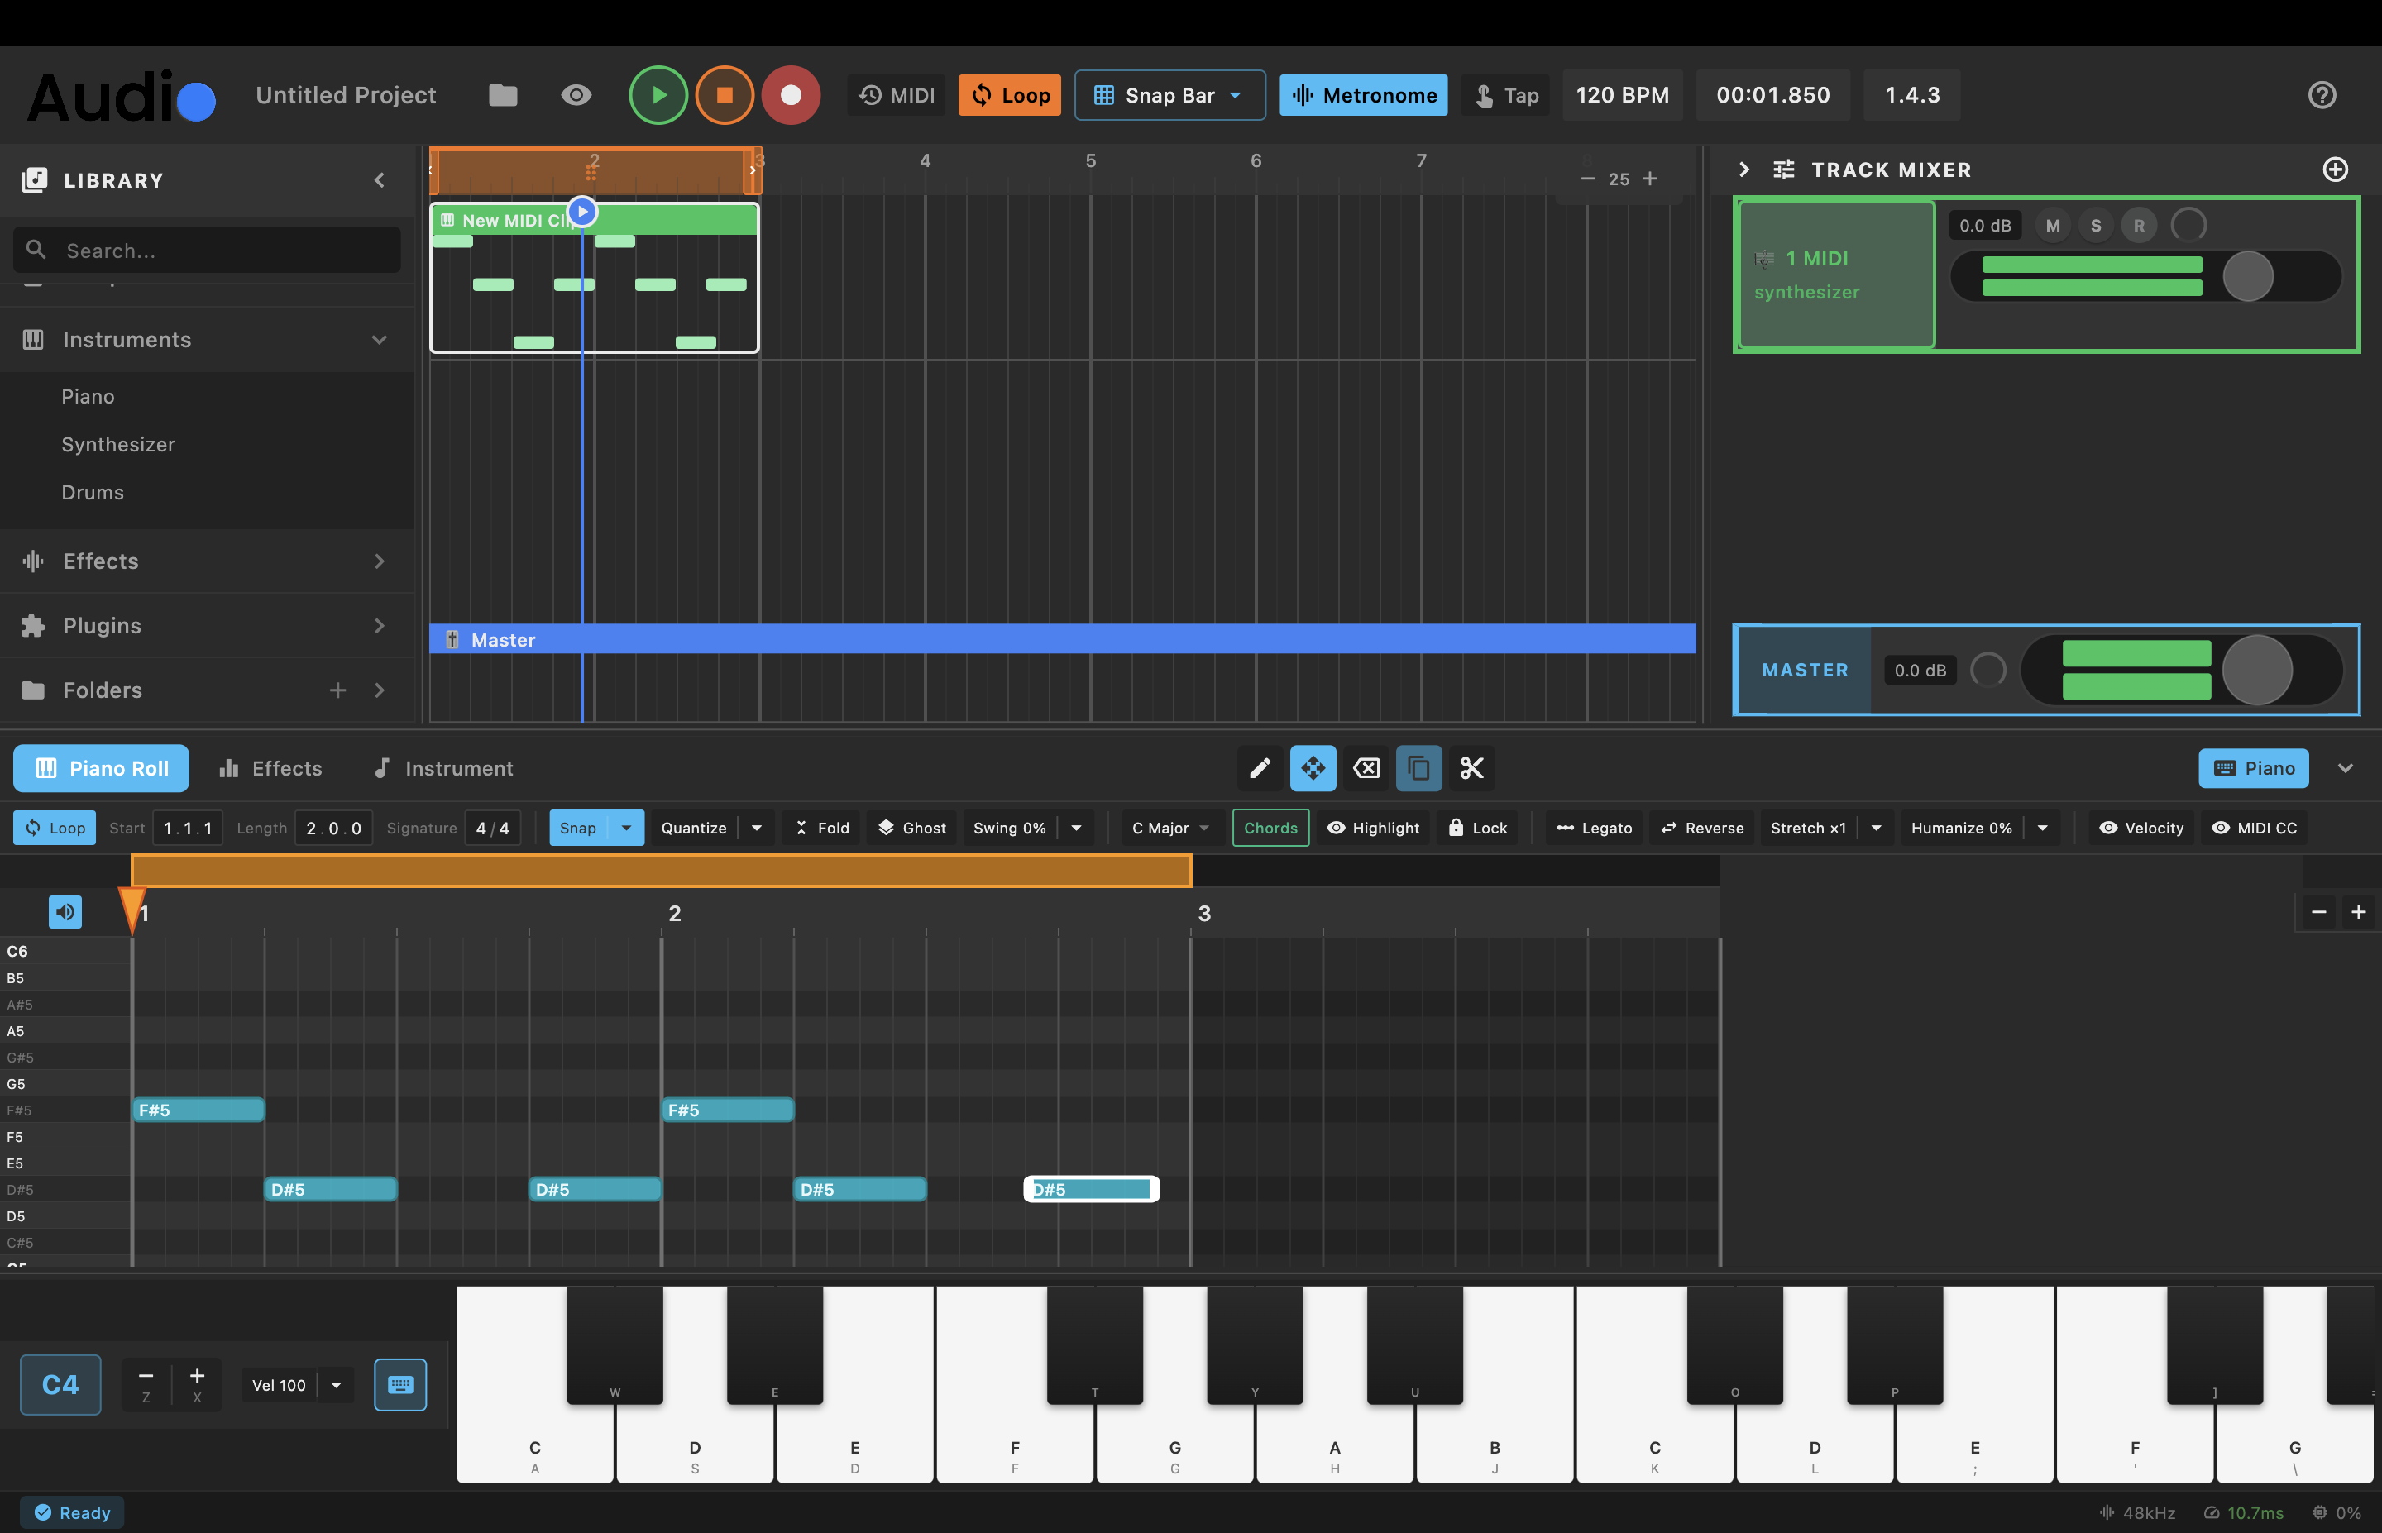Open the Snap Bar dropdown
2382x1533 pixels.
[x=1169, y=94]
